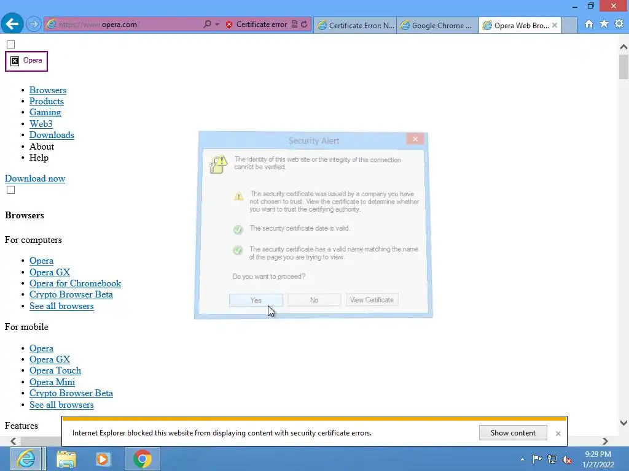Click the vertical scrollbar down arrow
629x471 pixels.
pos(623,423)
